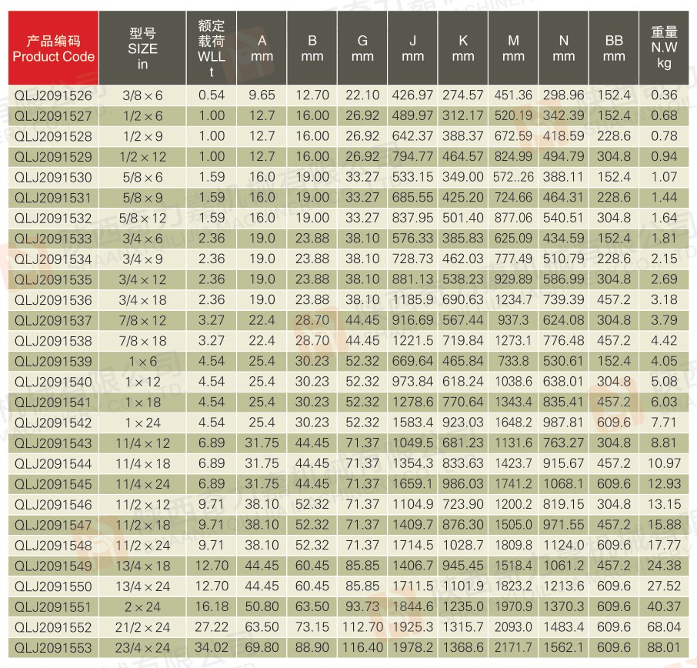The width and height of the screenshot is (697, 668).
Task: Select the K value 1028.7
Action: (x=462, y=546)
